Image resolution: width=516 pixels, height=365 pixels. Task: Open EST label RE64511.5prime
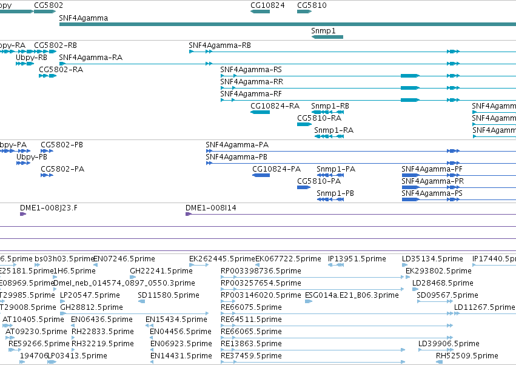click(252, 320)
